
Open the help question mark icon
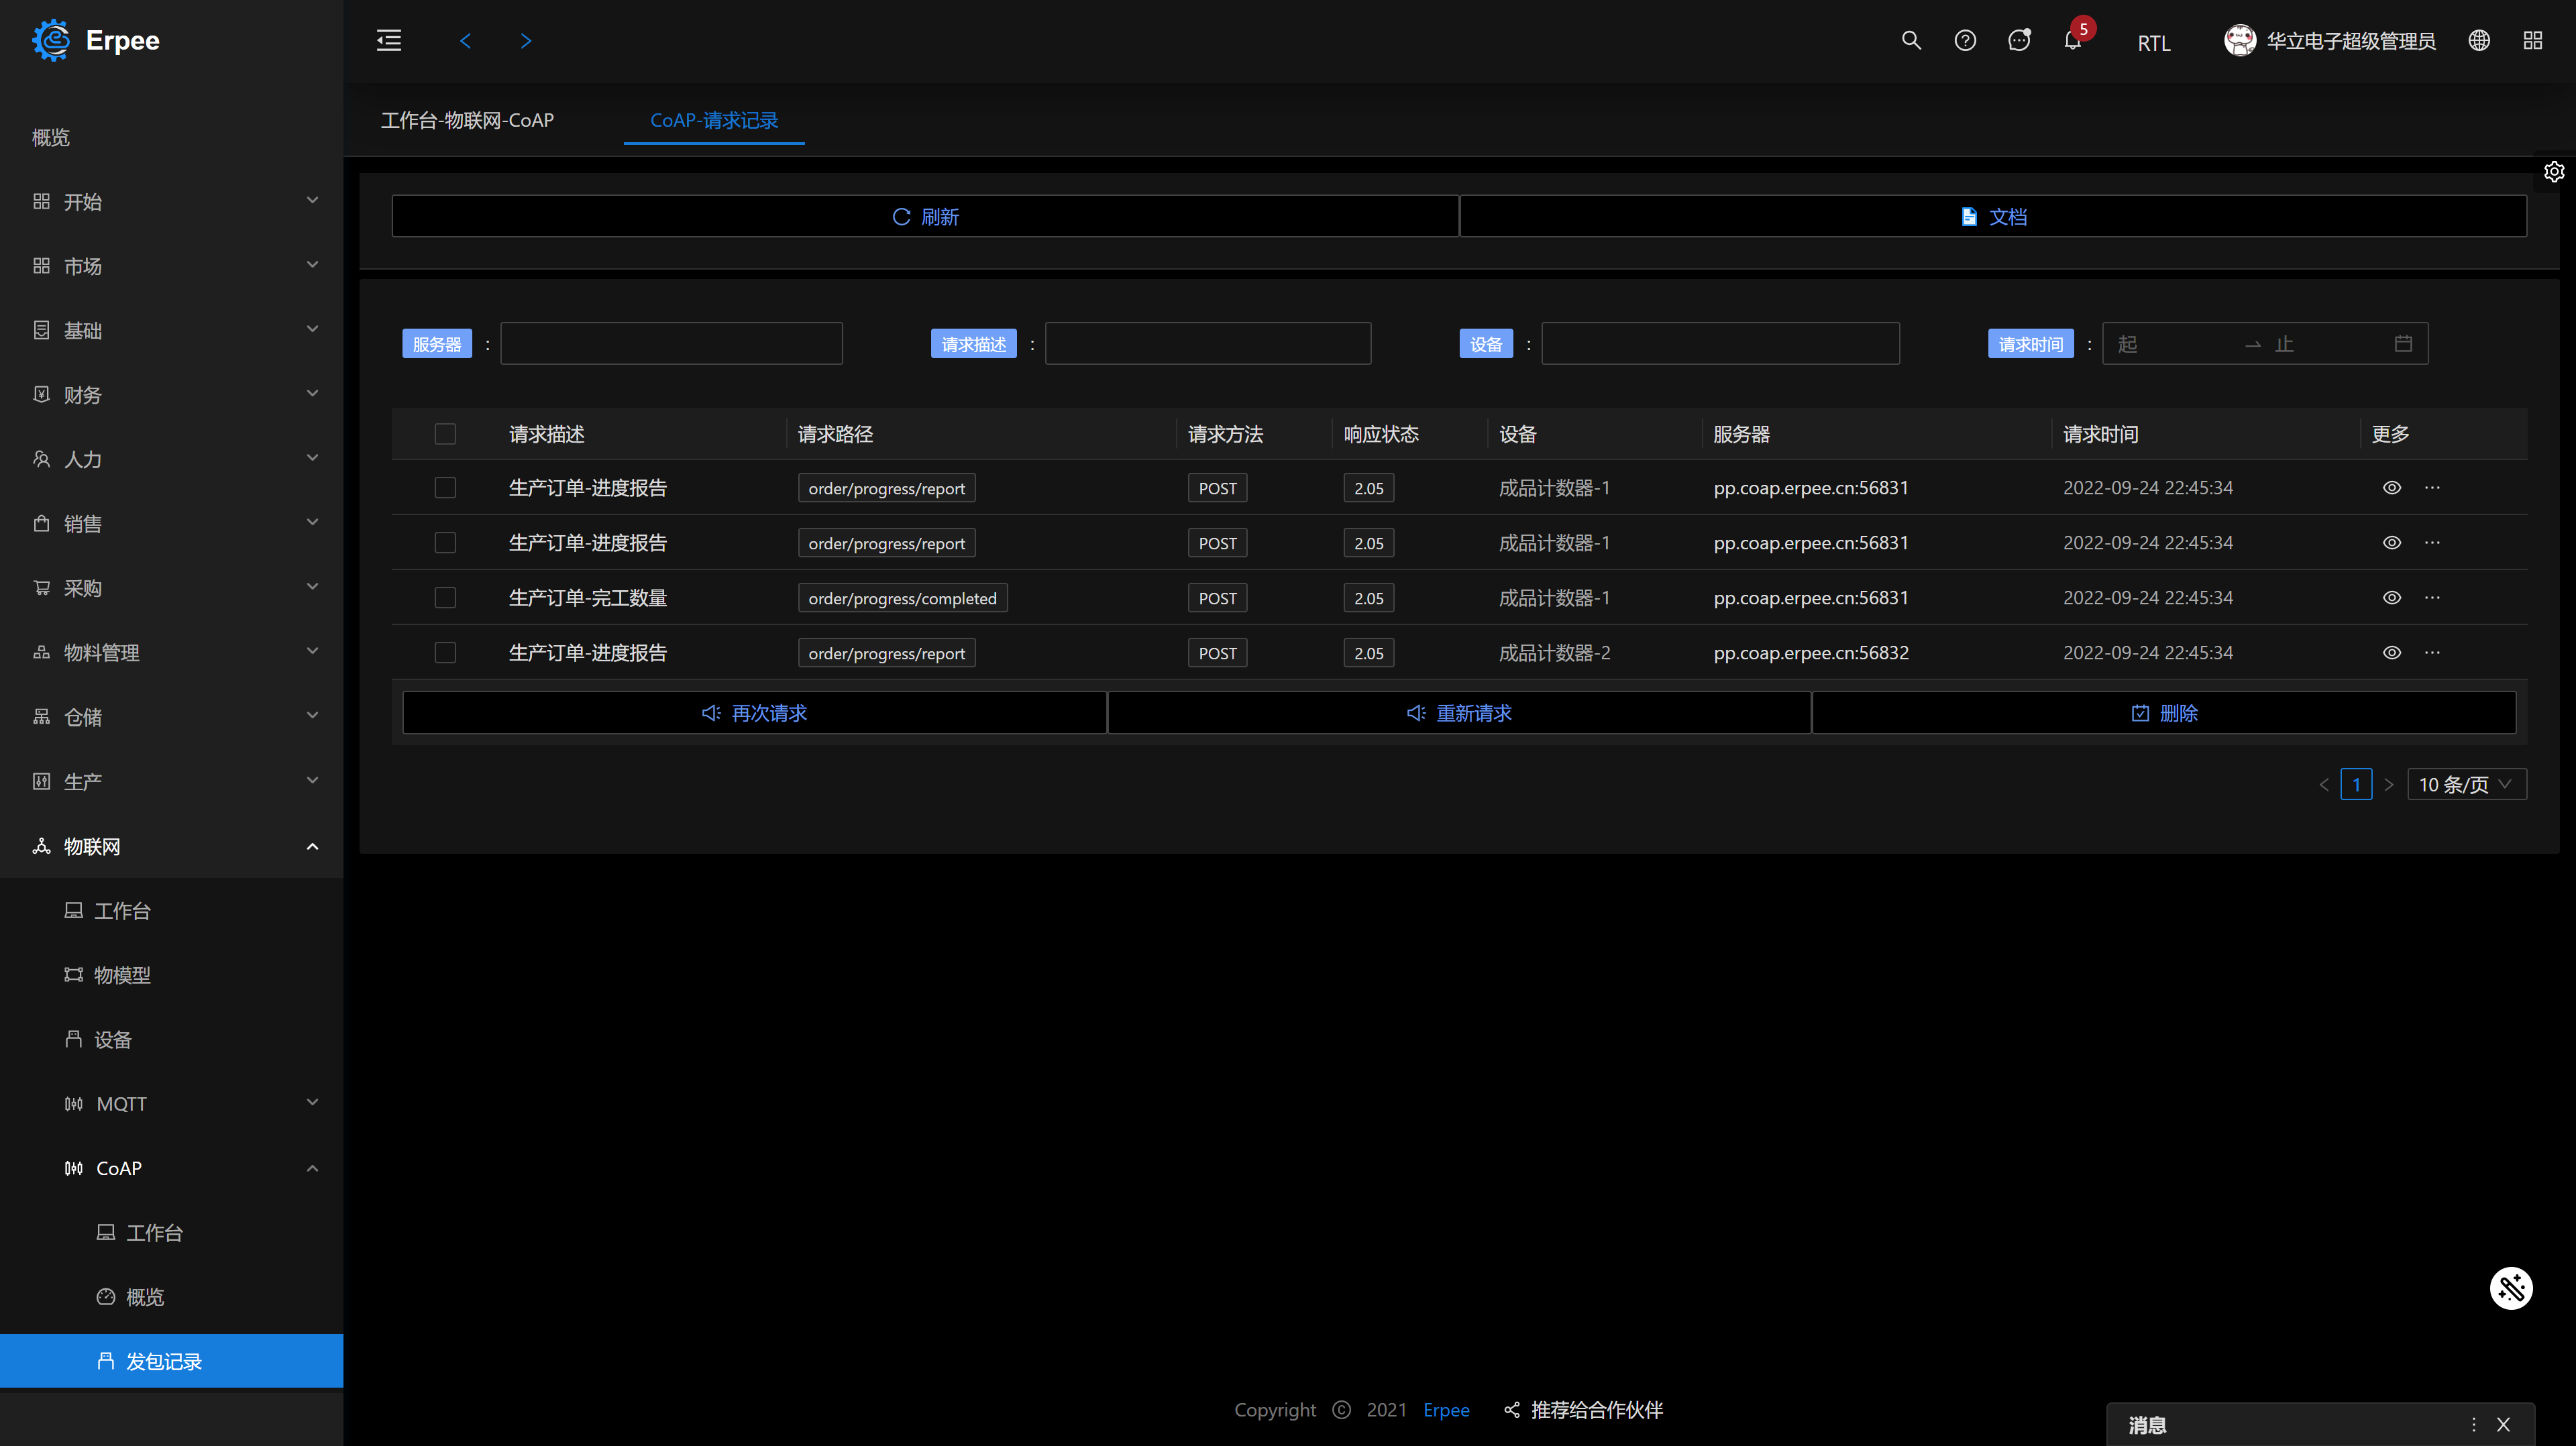click(x=1965, y=40)
